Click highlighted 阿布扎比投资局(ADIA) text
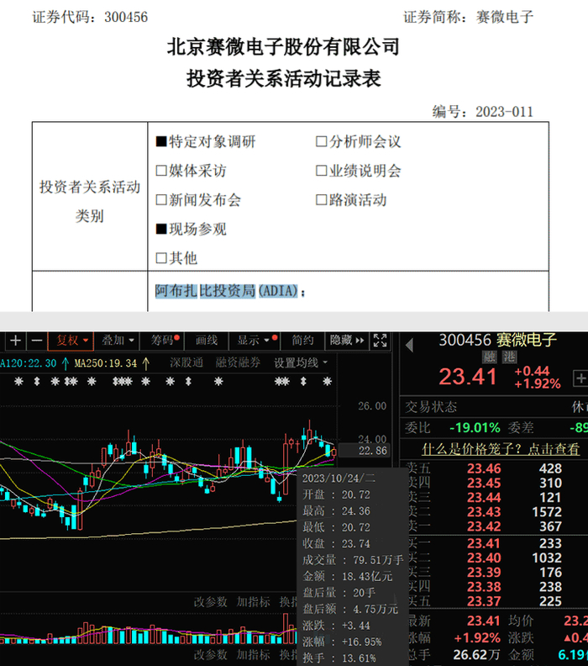588x666 pixels. (227, 291)
